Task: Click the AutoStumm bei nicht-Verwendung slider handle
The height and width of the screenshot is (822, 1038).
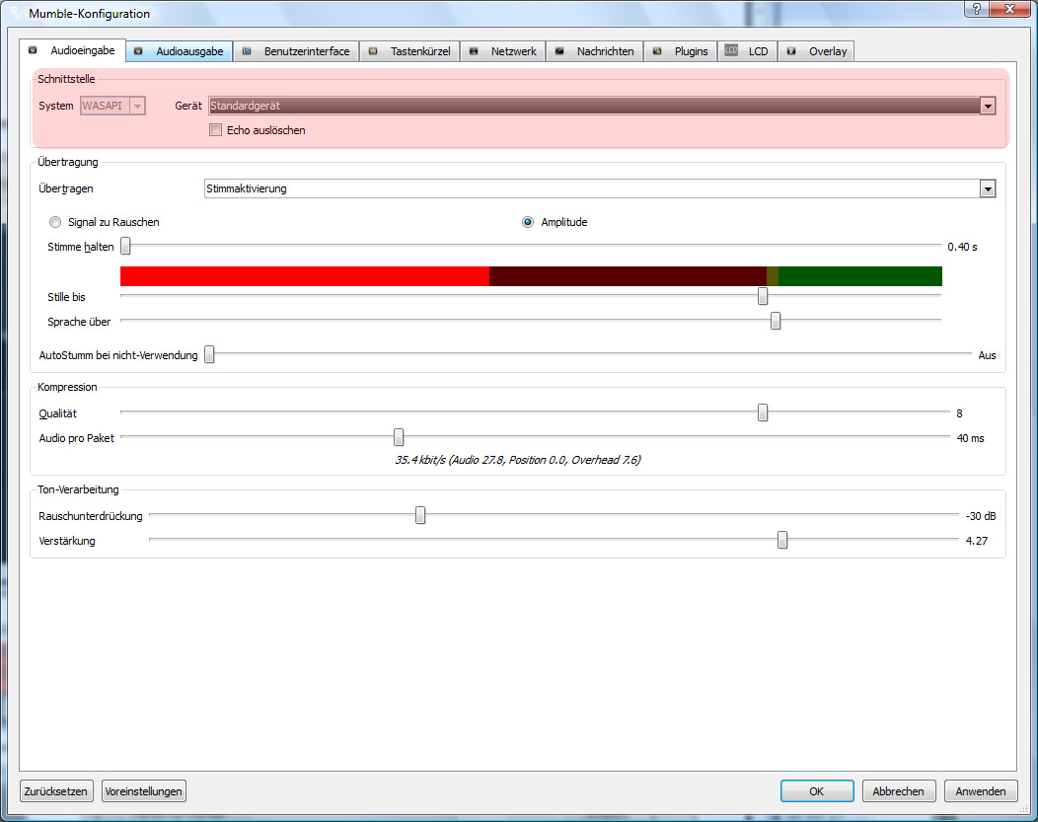Action: [x=209, y=354]
